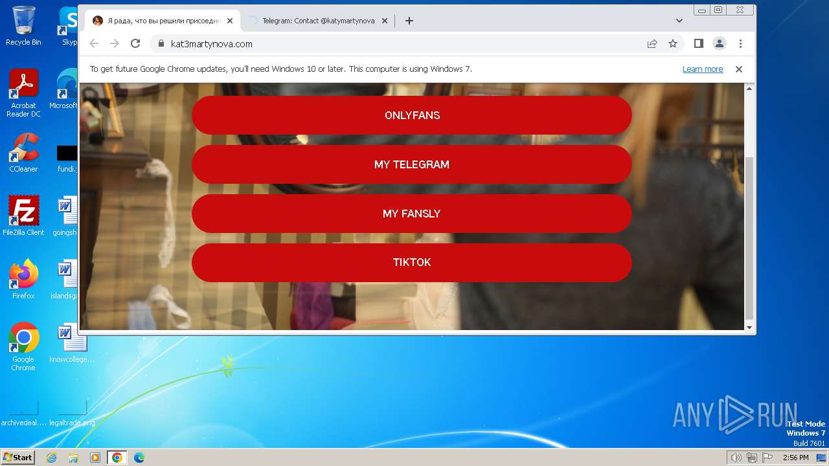Open the Recycle Bin desktop icon

click(23, 26)
